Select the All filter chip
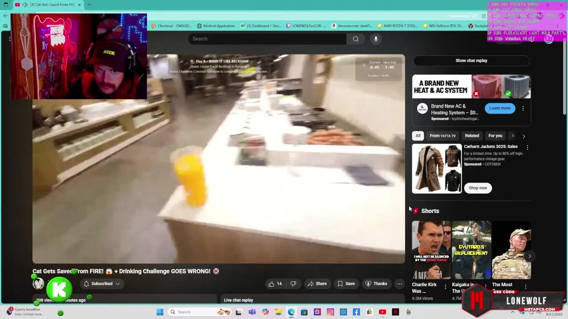Image resolution: width=568 pixels, height=319 pixels. coord(418,136)
